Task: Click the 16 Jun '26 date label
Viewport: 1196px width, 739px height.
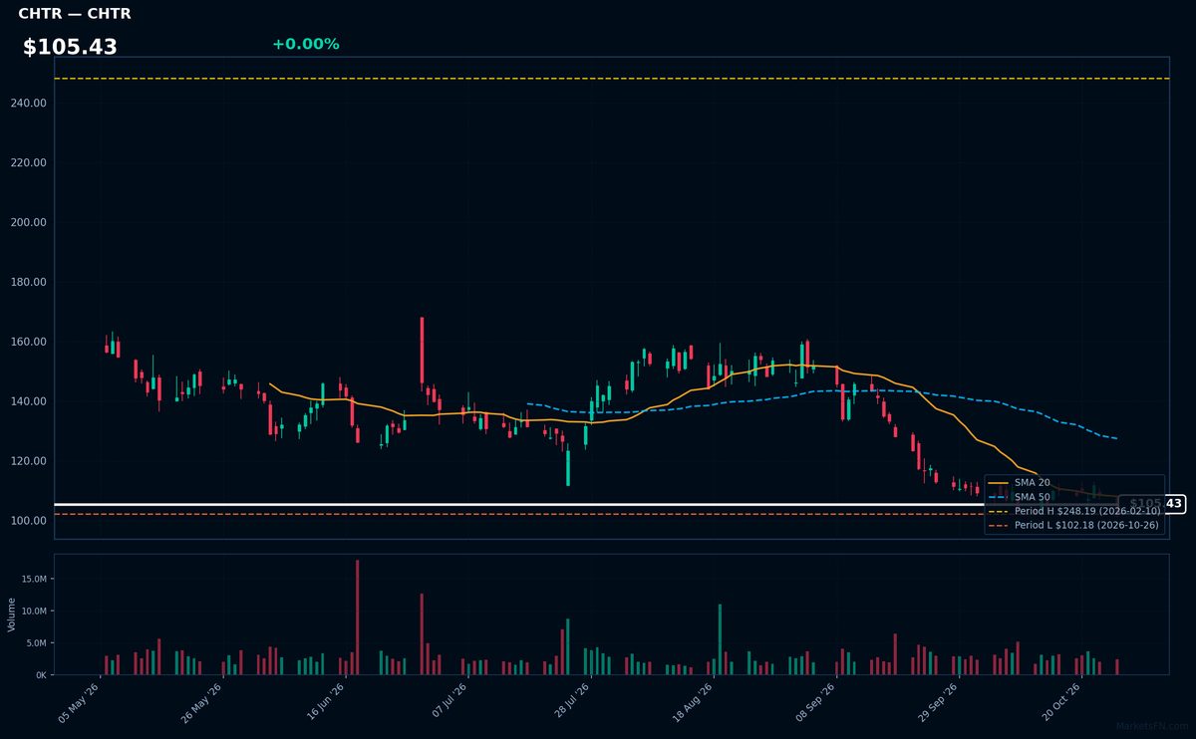Action: (324, 702)
